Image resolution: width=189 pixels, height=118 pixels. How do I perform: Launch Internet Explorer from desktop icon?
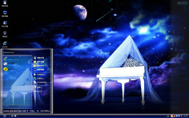pyautogui.click(x=5, y=45)
